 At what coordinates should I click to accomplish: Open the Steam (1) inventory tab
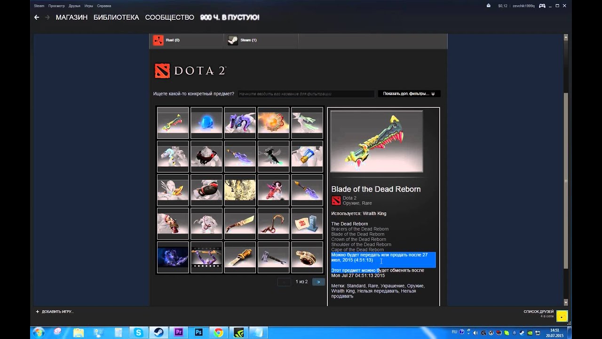[x=261, y=40]
